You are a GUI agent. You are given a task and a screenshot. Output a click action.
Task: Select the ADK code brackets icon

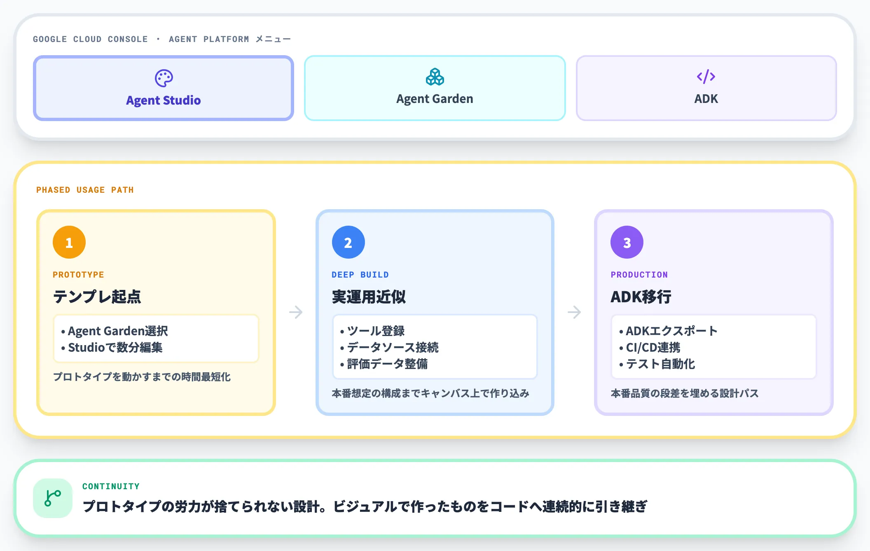click(706, 76)
